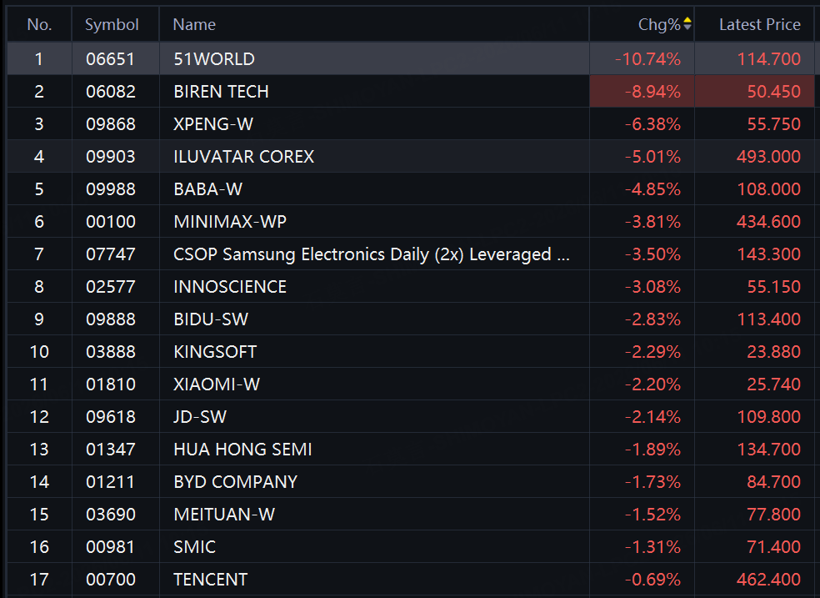Image resolution: width=820 pixels, height=598 pixels.
Task: Click the -8.94% highlighted change cell
Action: coord(642,92)
